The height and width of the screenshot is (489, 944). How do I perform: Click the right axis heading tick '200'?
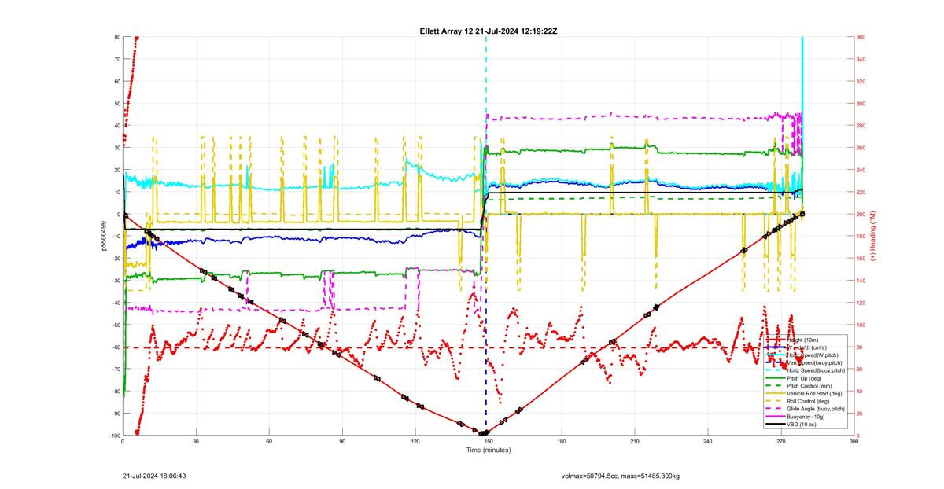point(861,214)
